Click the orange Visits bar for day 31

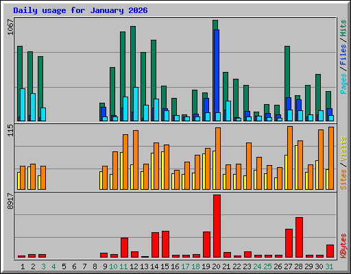tap(331, 158)
